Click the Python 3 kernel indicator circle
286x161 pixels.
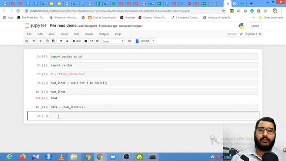click(260, 34)
